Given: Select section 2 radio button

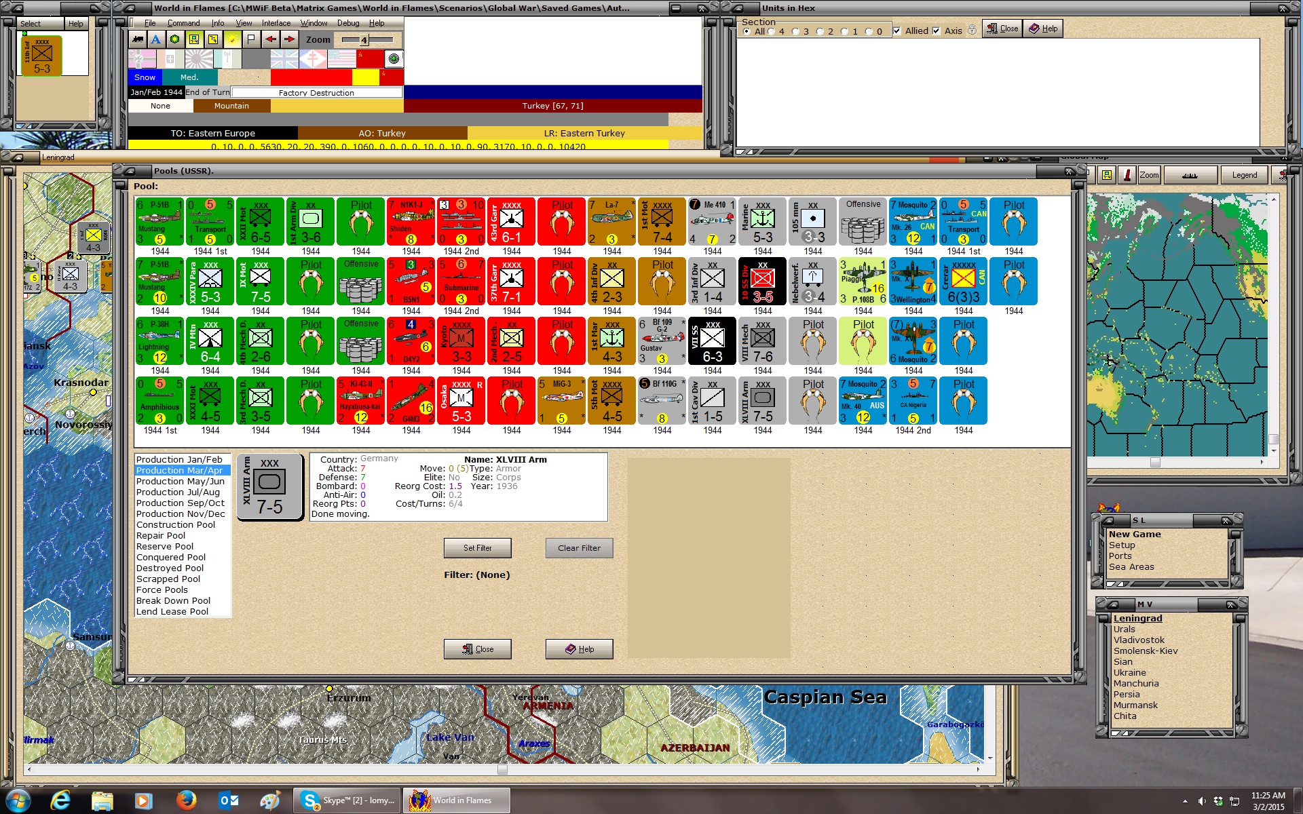Looking at the screenshot, I should coord(820,31).
